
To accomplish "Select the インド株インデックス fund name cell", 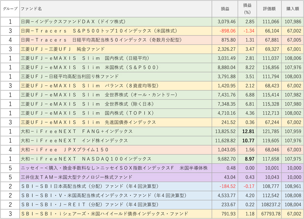I will (116, 140).
